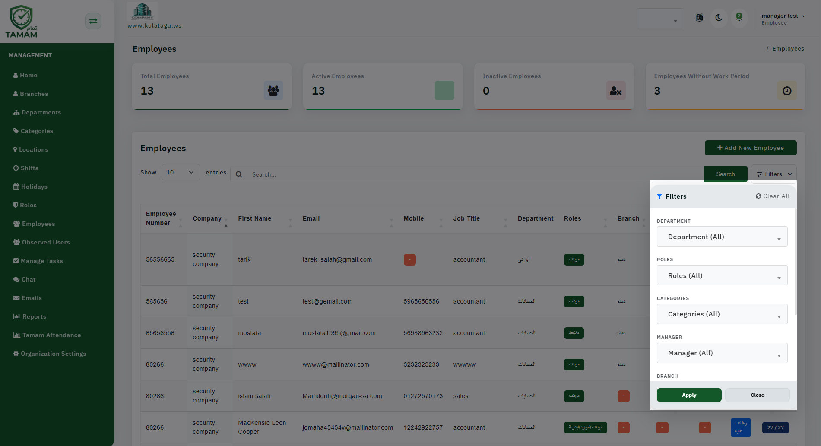
Task: Click employee number 65656556
Action: click(160, 333)
